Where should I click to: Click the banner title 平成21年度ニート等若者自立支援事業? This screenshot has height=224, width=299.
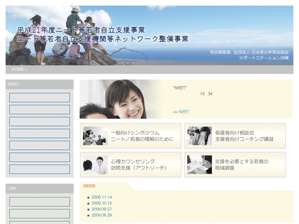[81, 30]
